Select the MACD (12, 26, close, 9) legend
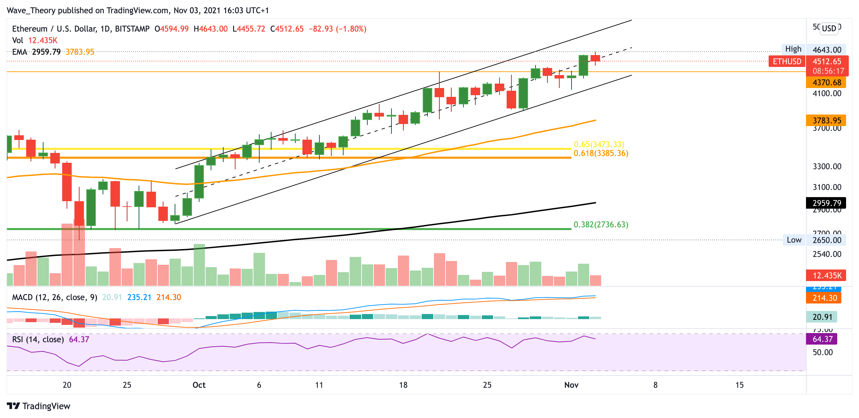 (54, 297)
